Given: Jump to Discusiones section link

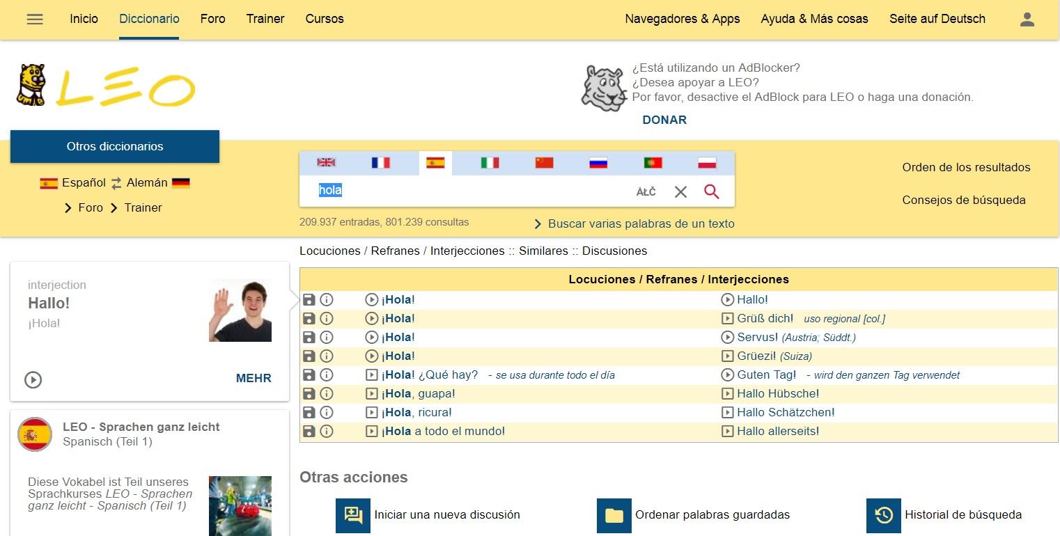Looking at the screenshot, I should click(x=614, y=251).
